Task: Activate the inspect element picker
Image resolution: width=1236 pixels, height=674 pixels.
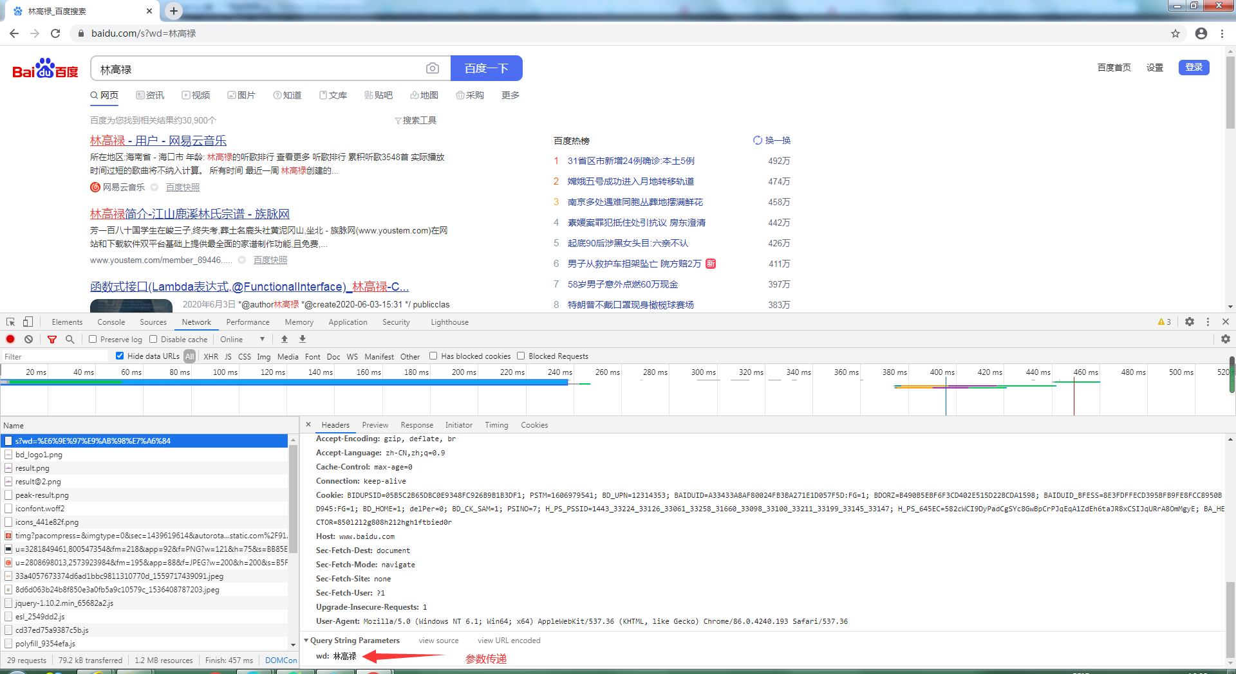Action: [x=11, y=322]
